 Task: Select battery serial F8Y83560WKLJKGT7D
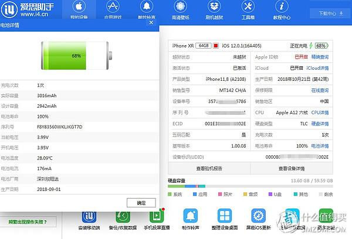[x=59, y=127]
